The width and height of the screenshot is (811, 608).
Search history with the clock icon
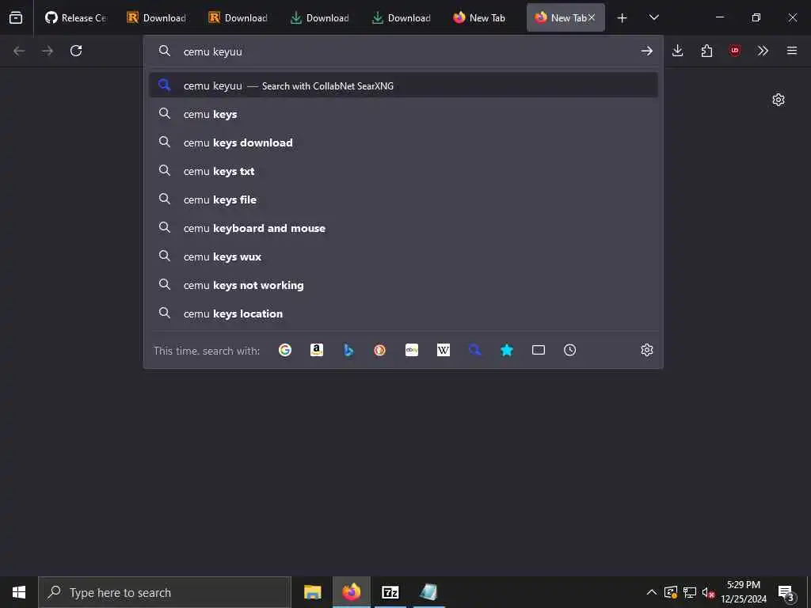[570, 350]
